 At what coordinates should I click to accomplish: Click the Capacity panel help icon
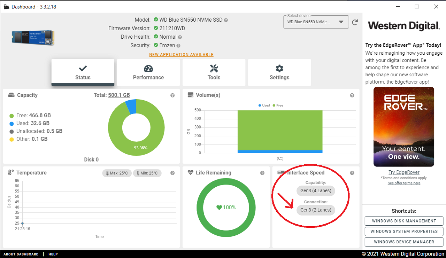(x=172, y=95)
